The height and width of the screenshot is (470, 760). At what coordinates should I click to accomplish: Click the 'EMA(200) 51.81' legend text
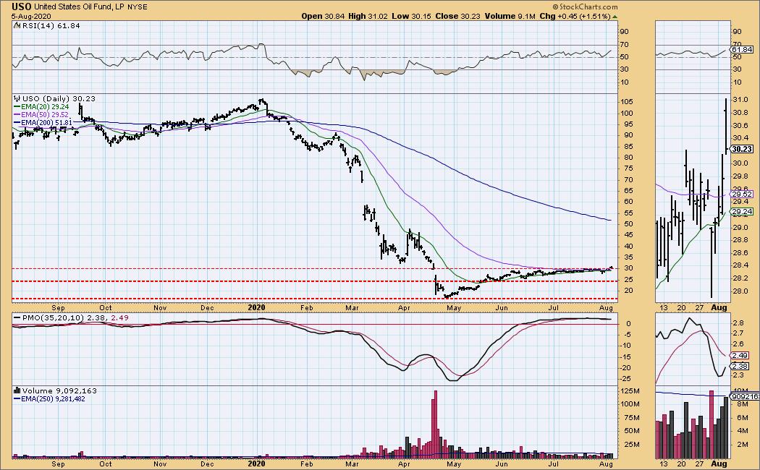[x=46, y=122]
